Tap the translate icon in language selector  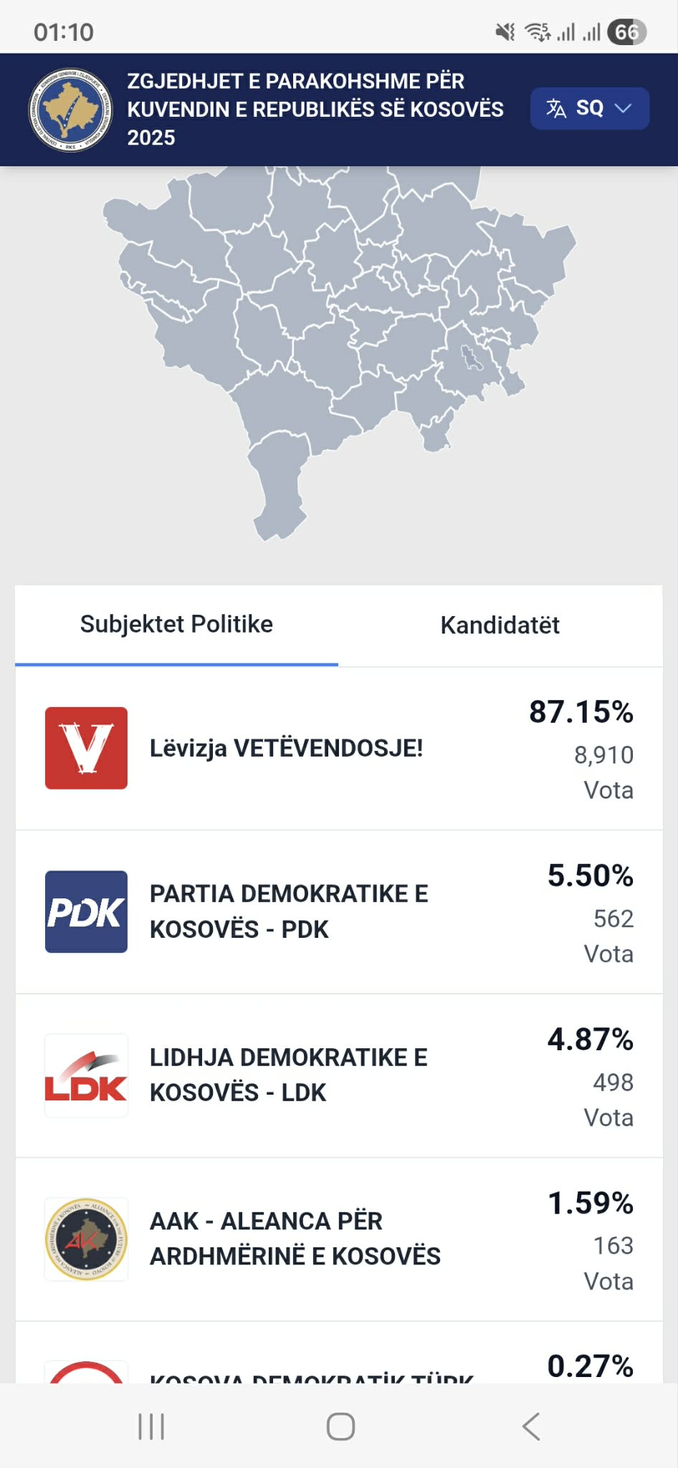(556, 108)
